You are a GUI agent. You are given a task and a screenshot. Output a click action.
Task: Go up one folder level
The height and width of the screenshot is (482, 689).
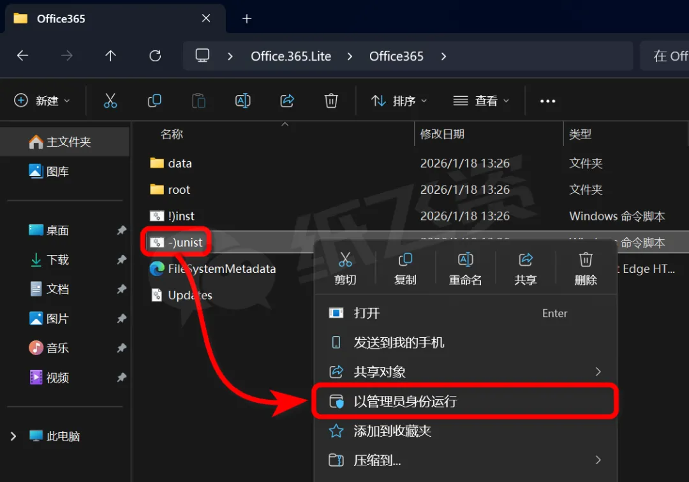111,55
